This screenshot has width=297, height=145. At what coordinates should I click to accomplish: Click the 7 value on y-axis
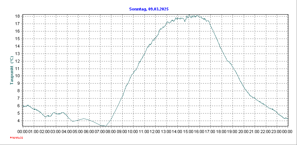tap(19, 98)
